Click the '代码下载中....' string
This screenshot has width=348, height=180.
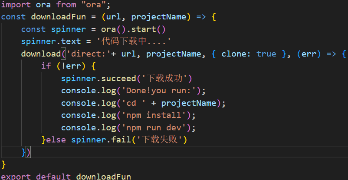tap(134, 41)
